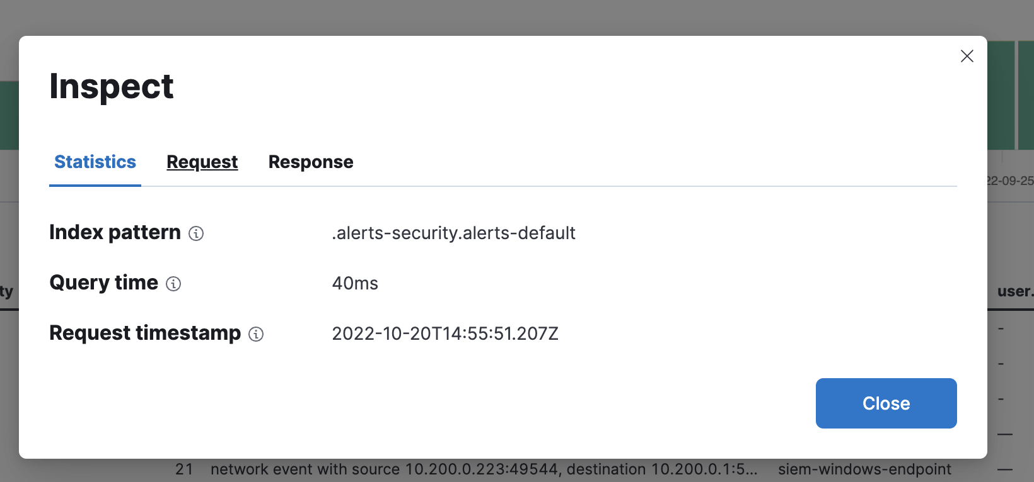The height and width of the screenshot is (482, 1034).
Task: Click the 40ms query time value
Action: [355, 283]
